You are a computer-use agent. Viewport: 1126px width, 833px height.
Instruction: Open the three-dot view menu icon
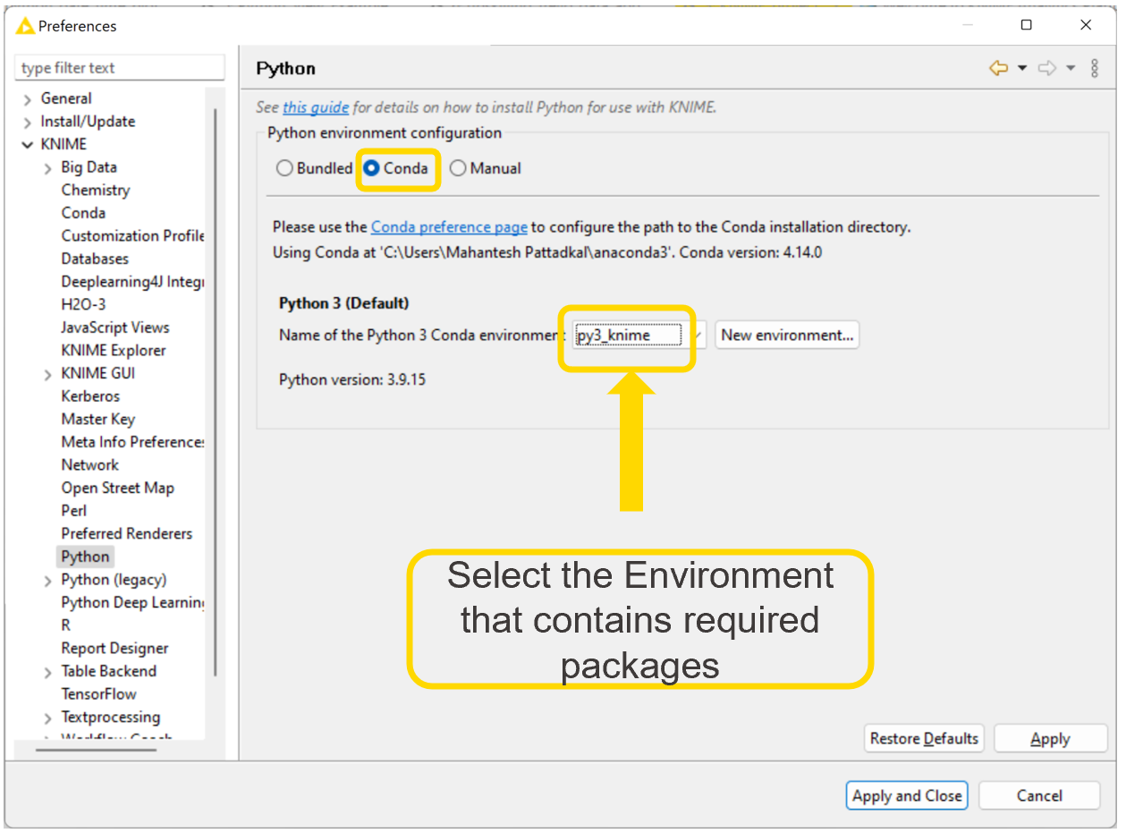pyautogui.click(x=1095, y=68)
